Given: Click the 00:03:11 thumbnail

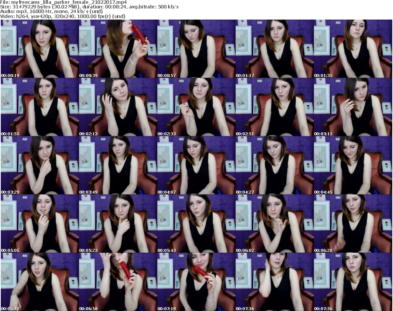Looking at the screenshot, I should coord(353,107).
